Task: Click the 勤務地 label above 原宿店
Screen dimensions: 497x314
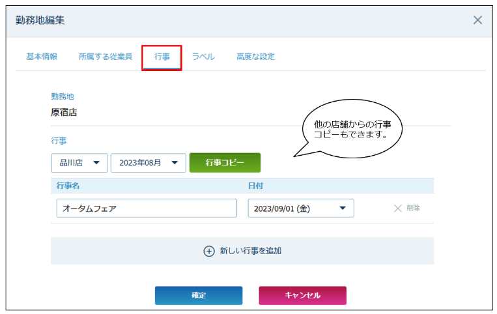Action: point(63,96)
